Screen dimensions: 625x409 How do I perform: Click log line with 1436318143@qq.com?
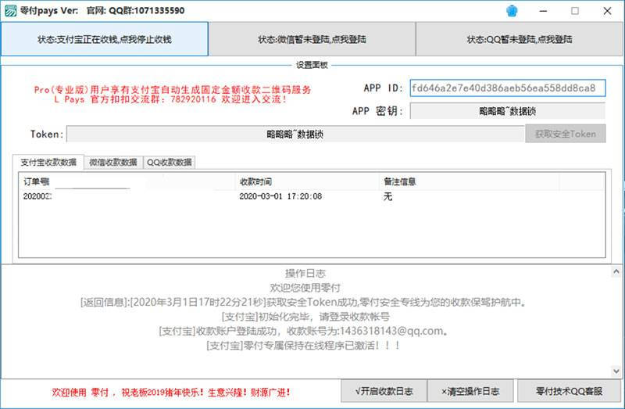pos(303,331)
